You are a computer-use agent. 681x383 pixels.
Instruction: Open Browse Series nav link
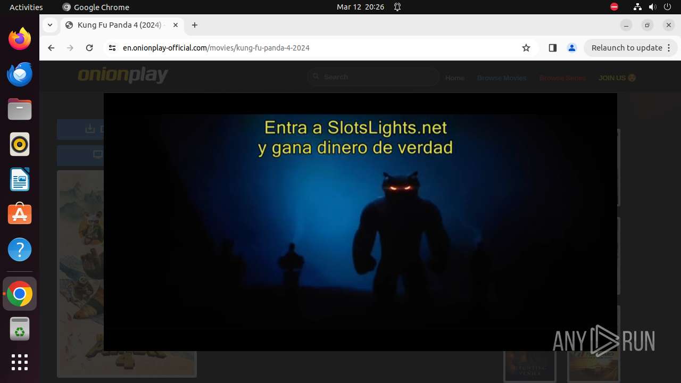[x=562, y=78]
